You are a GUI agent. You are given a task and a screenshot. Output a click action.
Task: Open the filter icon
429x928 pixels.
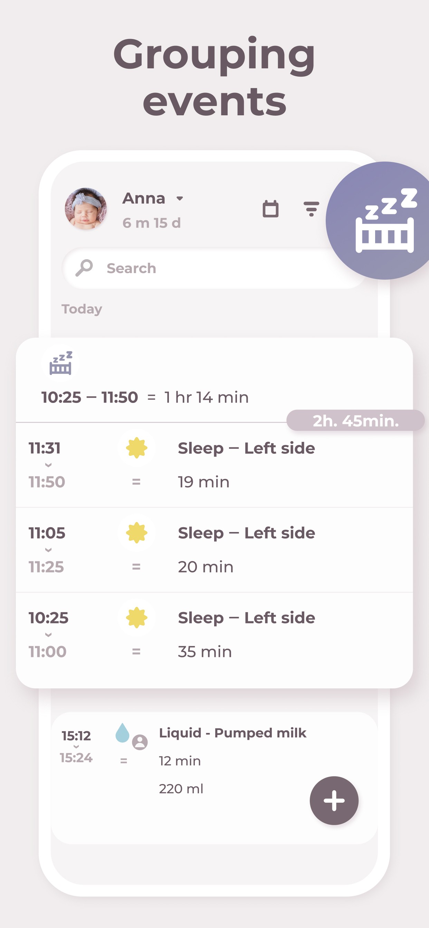pos(311,209)
